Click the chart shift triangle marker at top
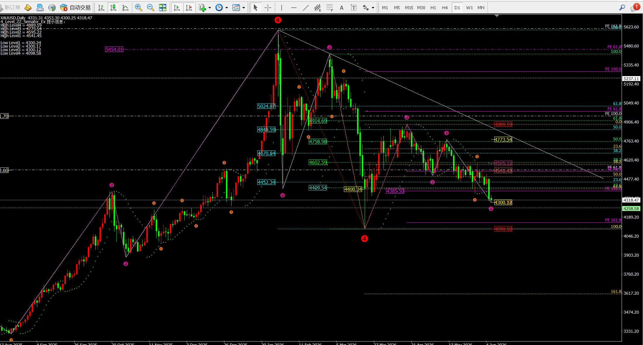This screenshot has height=345, width=643. (497, 16)
